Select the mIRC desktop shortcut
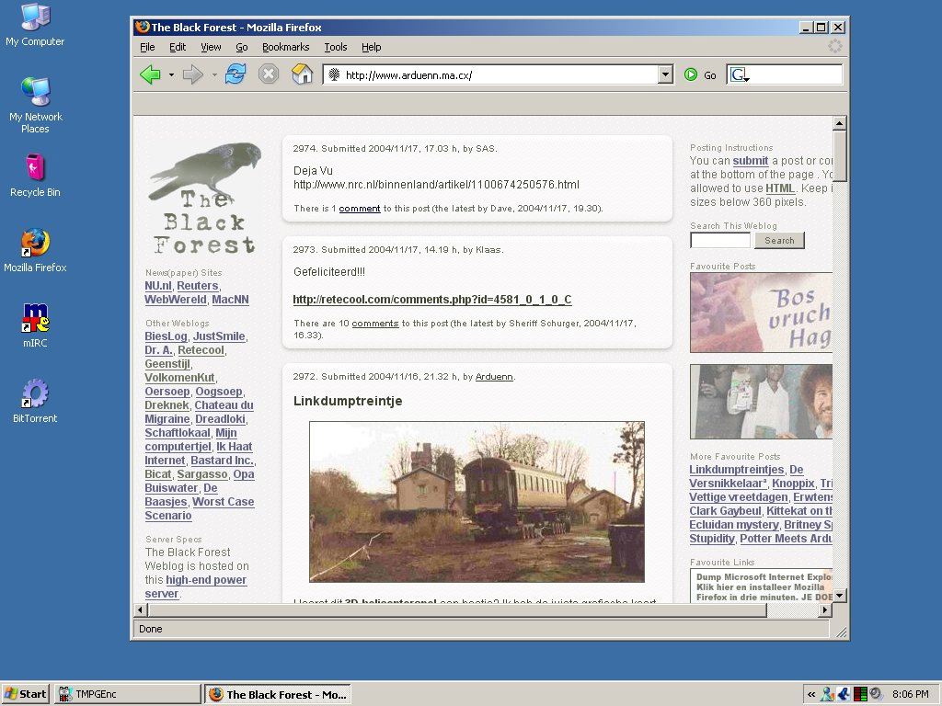This screenshot has height=706, width=942. 35,326
